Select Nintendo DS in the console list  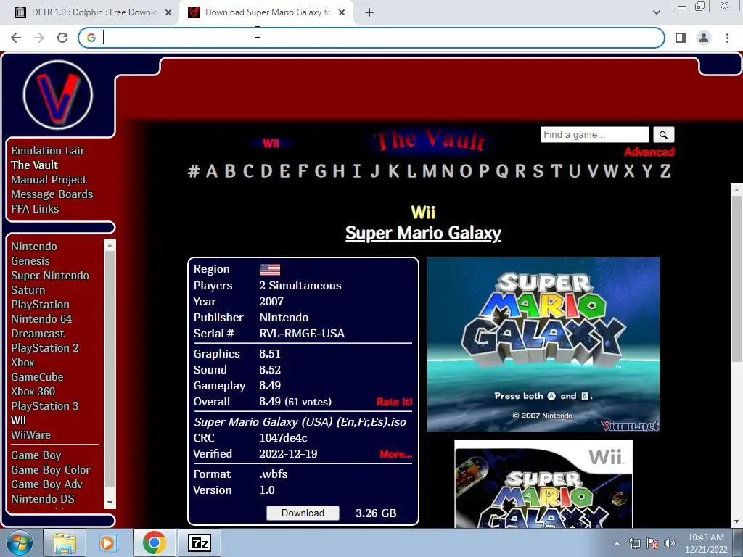pos(43,499)
